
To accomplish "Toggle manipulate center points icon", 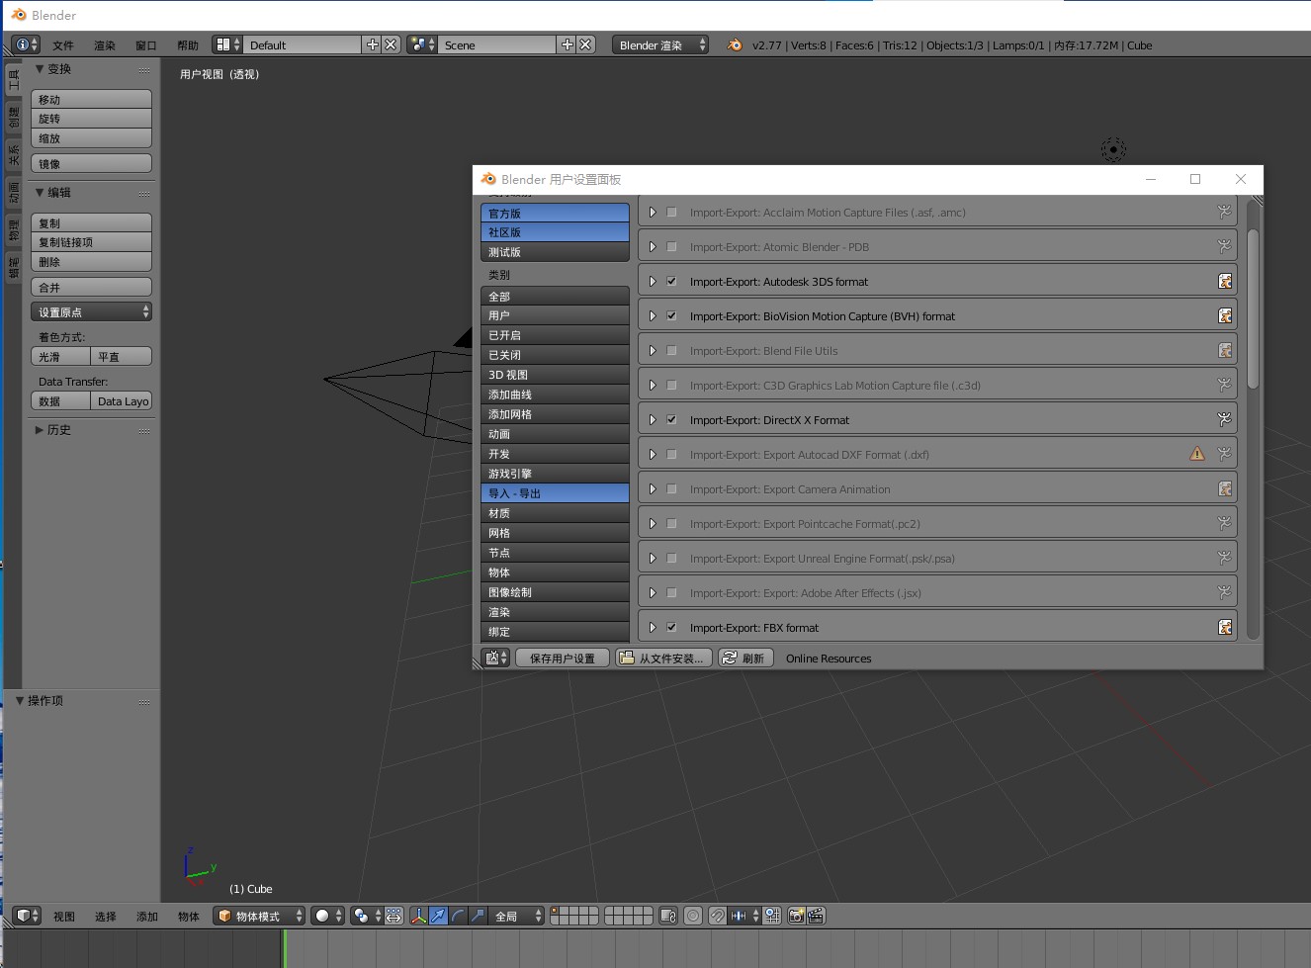I will (x=393, y=916).
